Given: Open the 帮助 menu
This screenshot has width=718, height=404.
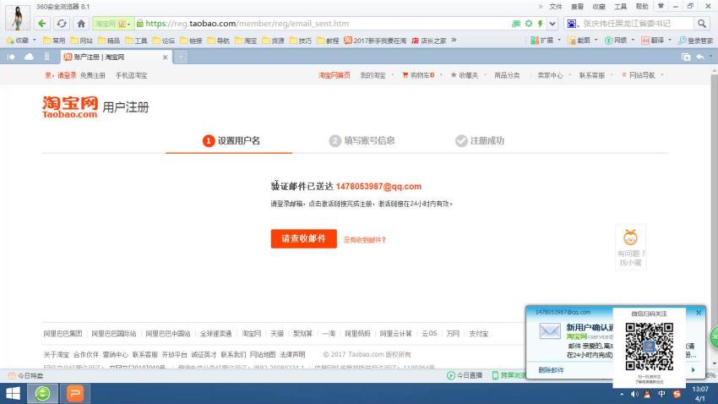Looking at the screenshot, I should coord(641,7).
